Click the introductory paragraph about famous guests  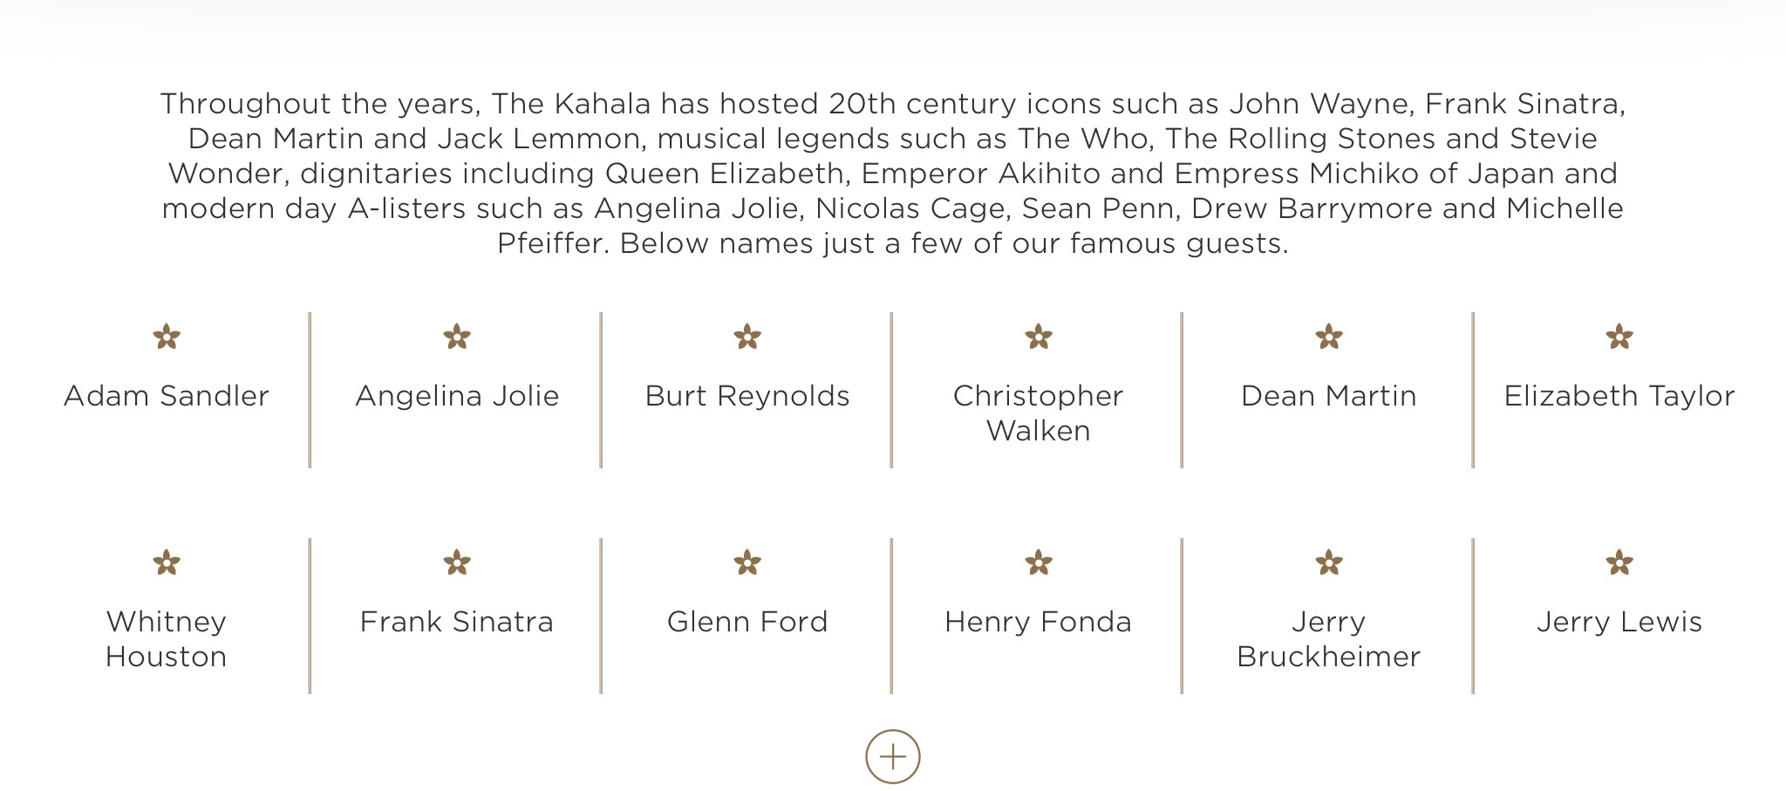pyautogui.click(x=893, y=174)
